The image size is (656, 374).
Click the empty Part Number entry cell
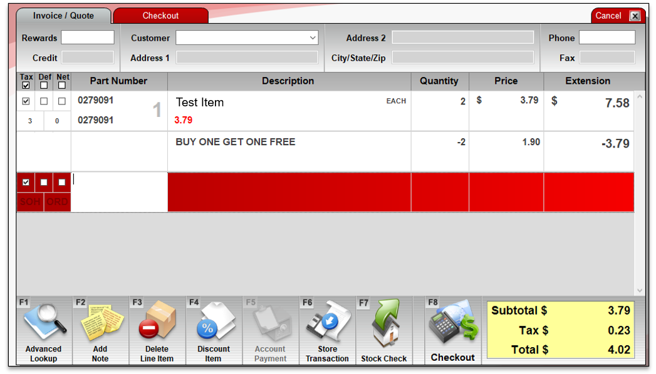(x=119, y=192)
